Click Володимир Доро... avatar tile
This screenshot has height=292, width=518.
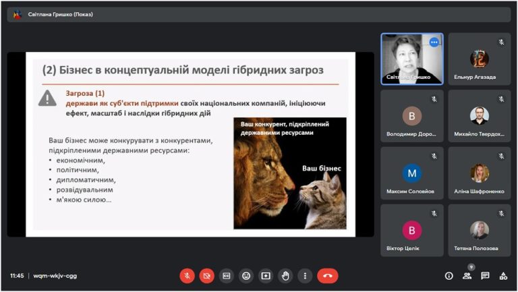[412, 116]
